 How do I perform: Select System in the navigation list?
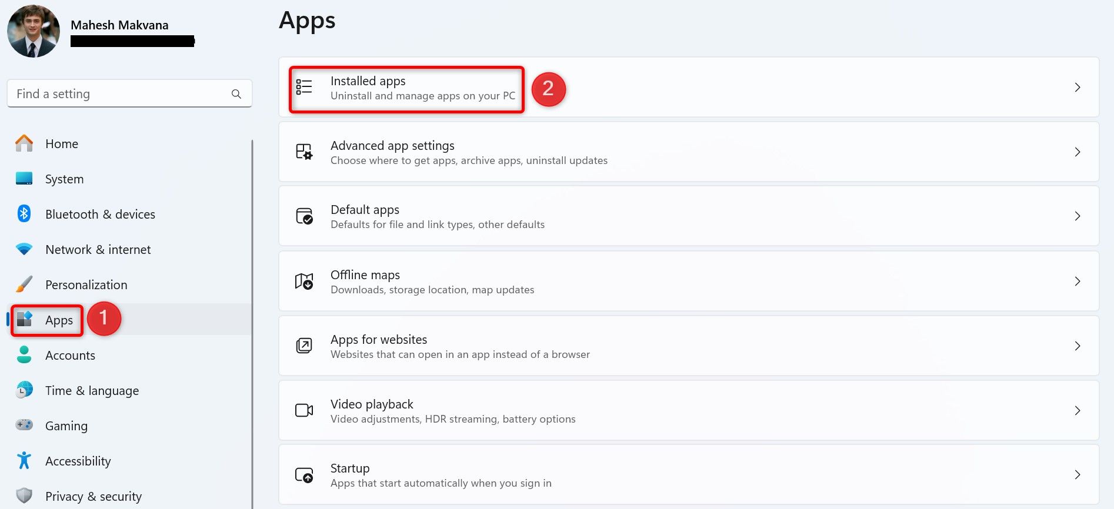pyautogui.click(x=64, y=179)
